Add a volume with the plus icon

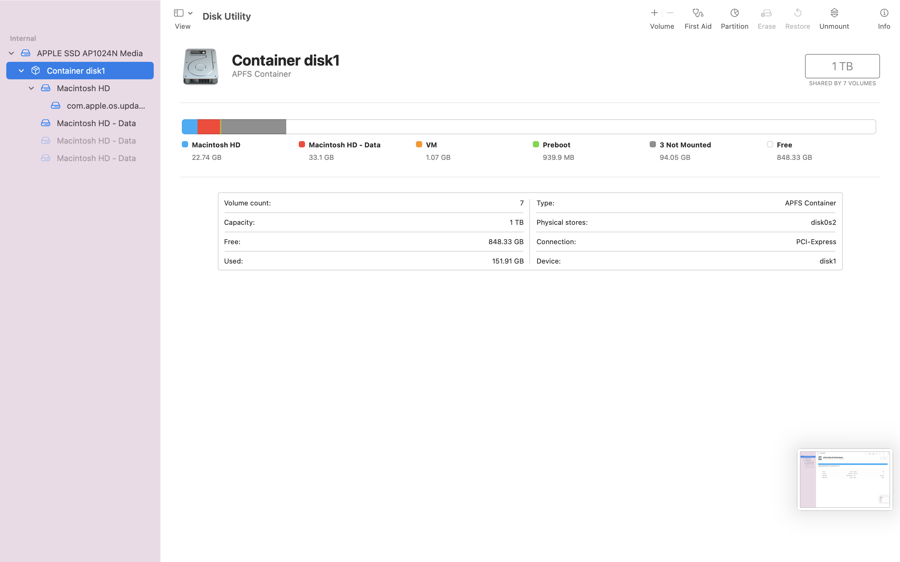click(654, 13)
